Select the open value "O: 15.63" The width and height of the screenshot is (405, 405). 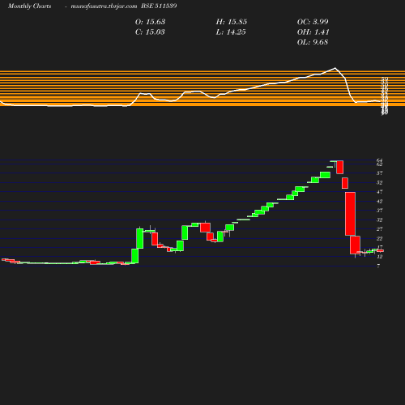tap(150, 22)
